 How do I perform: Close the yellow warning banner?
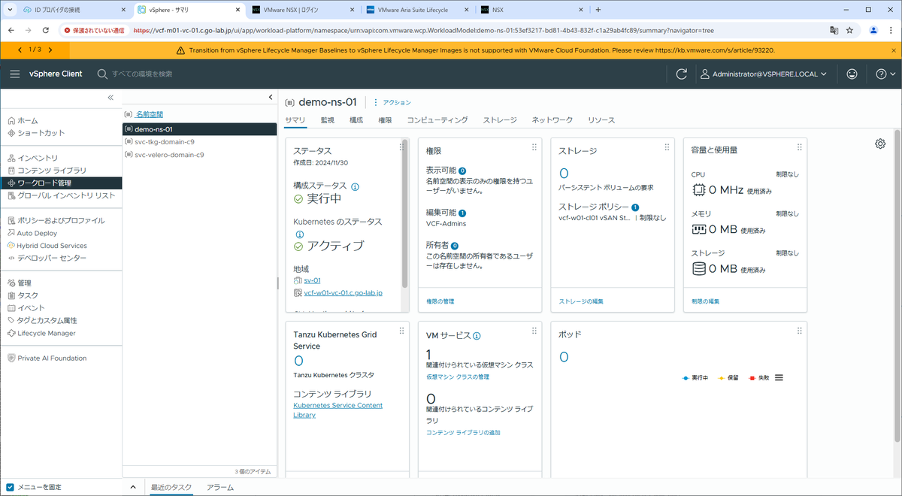(x=893, y=50)
